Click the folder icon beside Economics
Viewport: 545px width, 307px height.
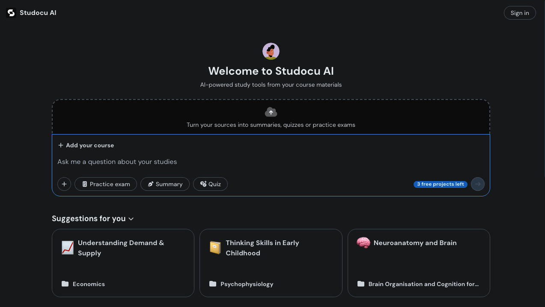pyautogui.click(x=65, y=284)
